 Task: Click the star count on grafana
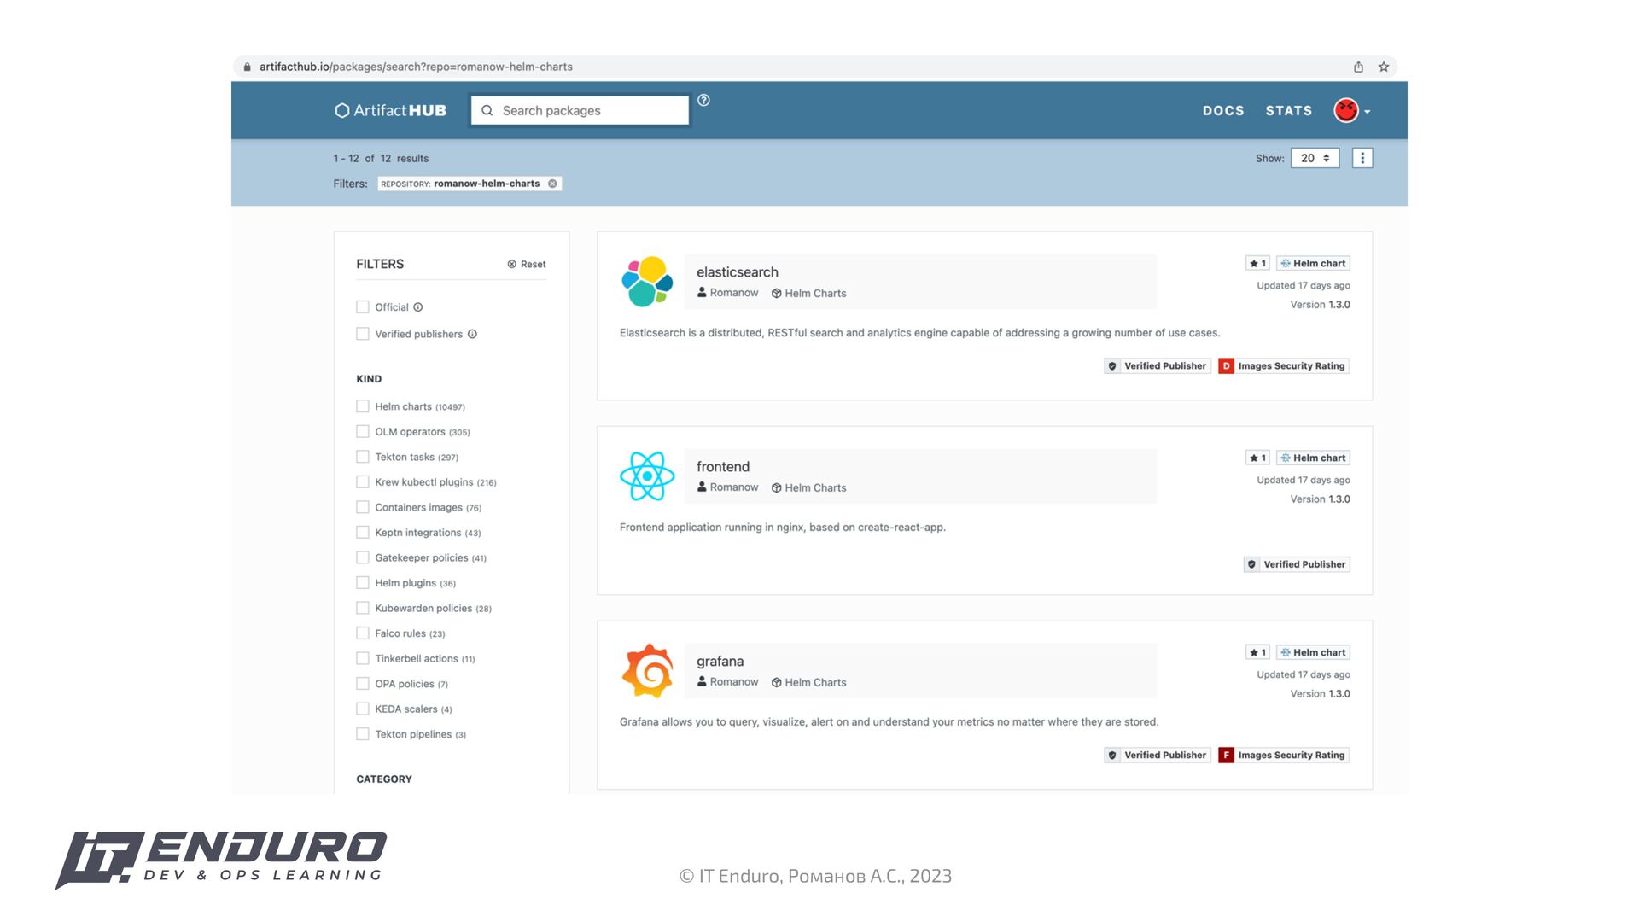pyautogui.click(x=1257, y=652)
